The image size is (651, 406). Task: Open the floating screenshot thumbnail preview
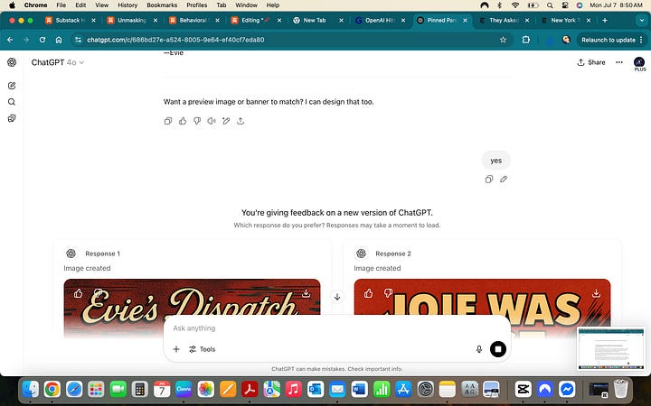(610, 348)
